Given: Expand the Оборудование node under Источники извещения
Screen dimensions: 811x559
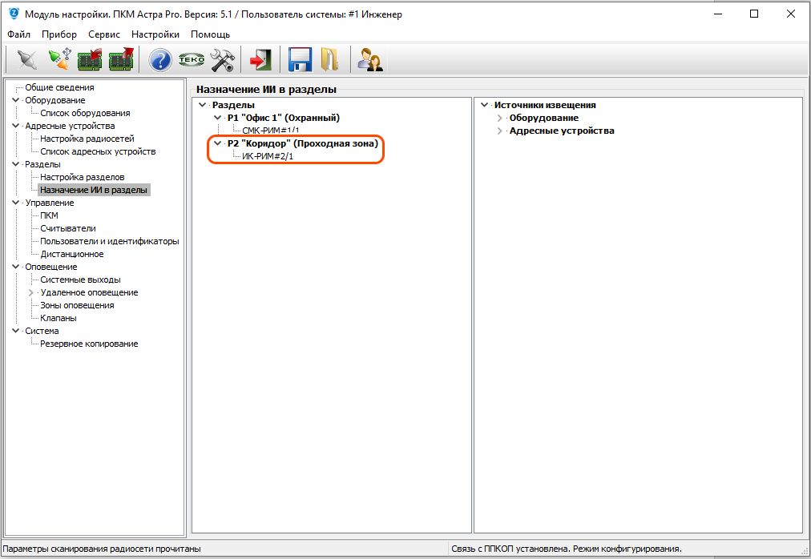Looking at the screenshot, I should click(500, 118).
